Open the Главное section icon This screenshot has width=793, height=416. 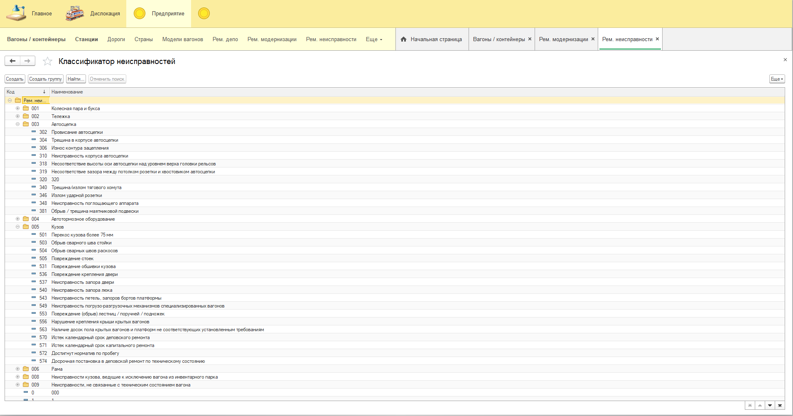click(x=16, y=13)
